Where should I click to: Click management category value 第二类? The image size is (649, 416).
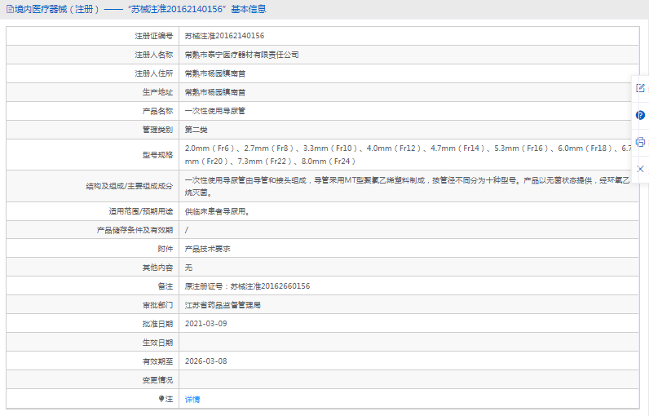[196, 130]
